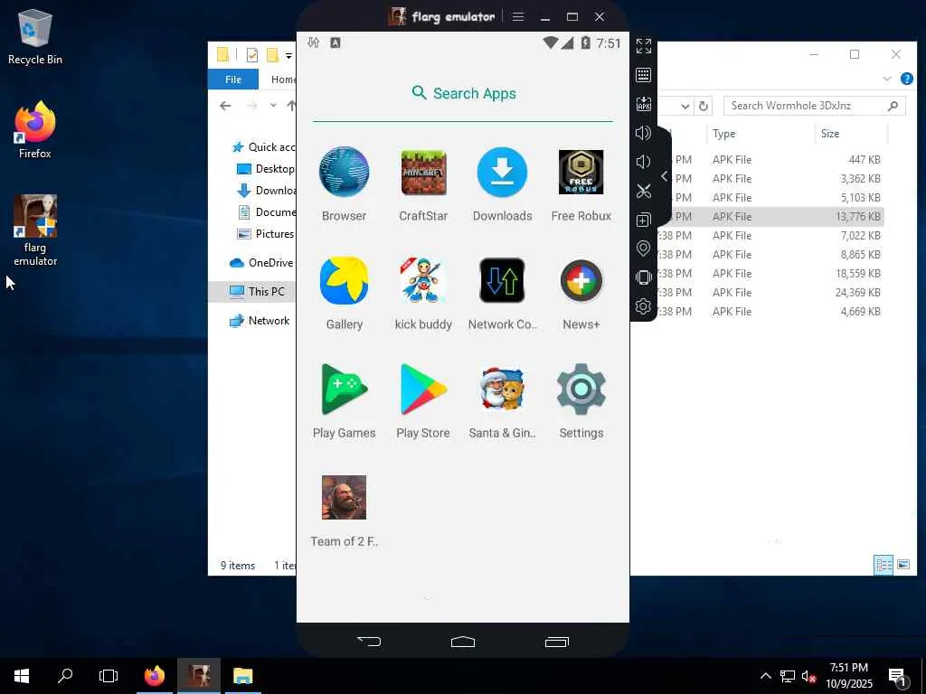Open address bar history dropdown
Image resolution: width=926 pixels, height=694 pixels.
(x=685, y=107)
